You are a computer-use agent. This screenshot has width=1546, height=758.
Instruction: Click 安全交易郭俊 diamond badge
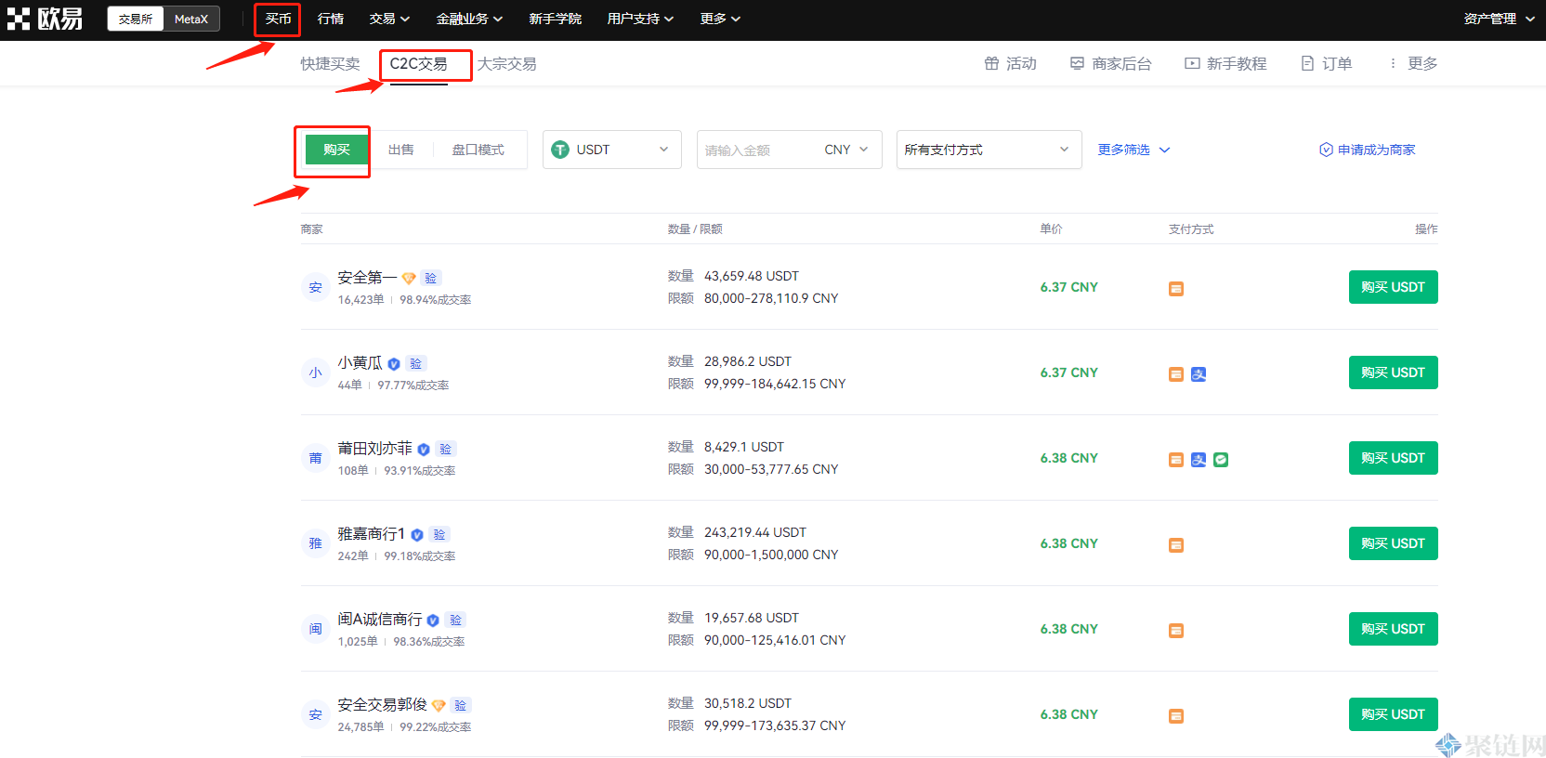click(439, 705)
